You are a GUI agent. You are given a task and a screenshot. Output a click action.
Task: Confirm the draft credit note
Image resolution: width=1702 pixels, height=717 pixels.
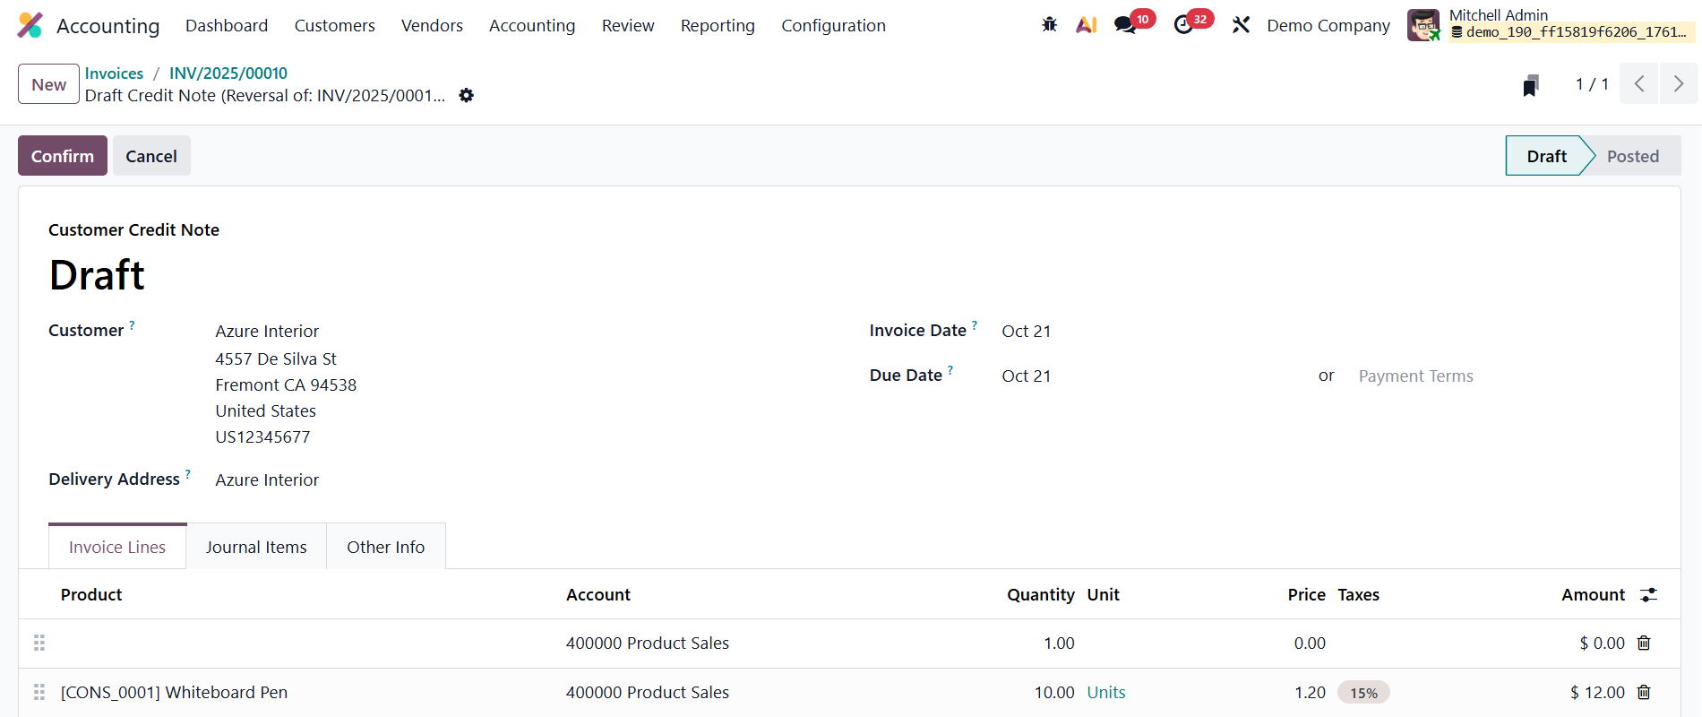click(x=63, y=156)
